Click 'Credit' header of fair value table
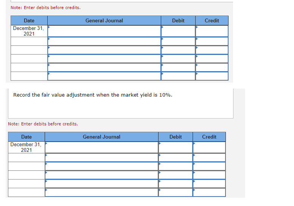This screenshot has height=206, width=294. (x=209, y=137)
